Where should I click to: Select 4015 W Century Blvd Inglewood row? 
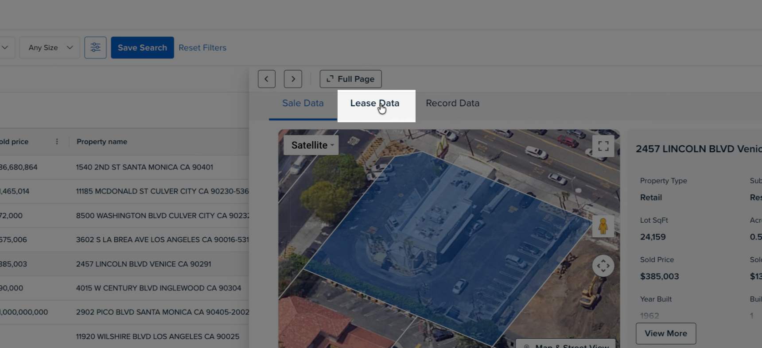point(158,288)
